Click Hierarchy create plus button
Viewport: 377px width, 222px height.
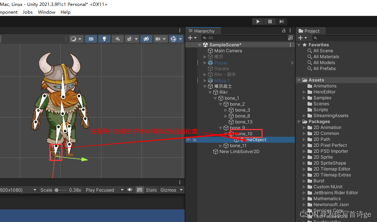[192, 38]
